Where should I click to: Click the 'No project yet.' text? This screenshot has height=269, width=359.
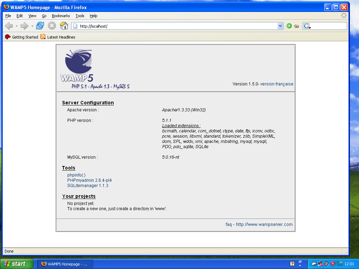(81, 204)
